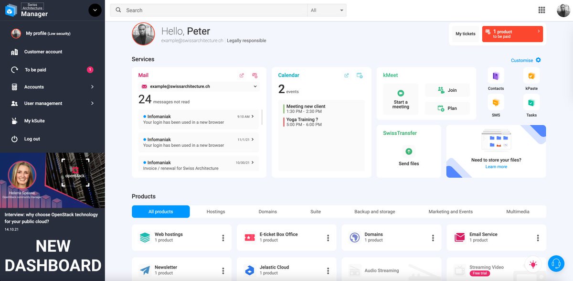Open the Invoice / renewal message chevron
The width and height of the screenshot is (573, 281).
pos(252,162)
